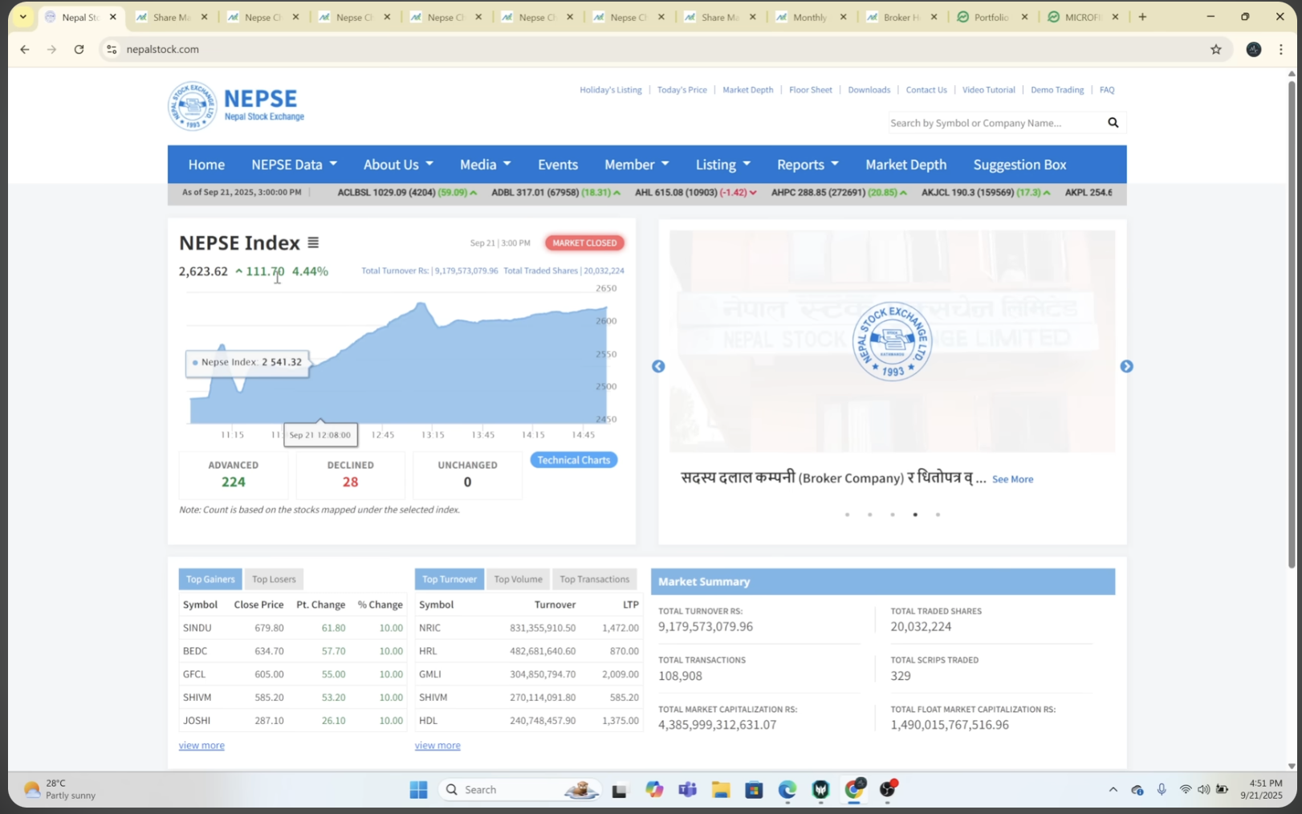This screenshot has width=1302, height=814.
Task: Switch to the Top Volume tab
Action: pos(518,579)
